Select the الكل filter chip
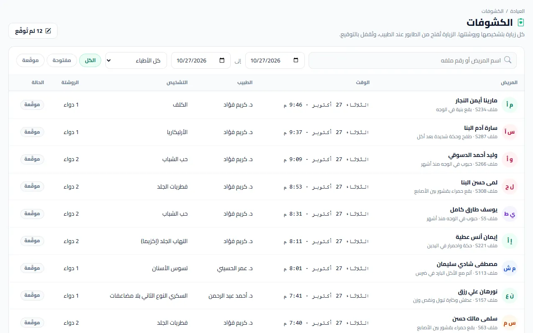533x333 pixels. [90, 60]
